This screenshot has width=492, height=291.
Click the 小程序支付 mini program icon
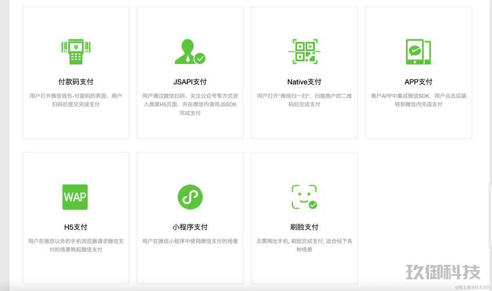pyautogui.click(x=190, y=197)
